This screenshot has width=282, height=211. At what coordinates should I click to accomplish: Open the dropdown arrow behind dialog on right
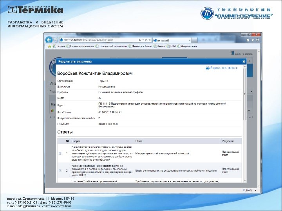tap(251, 91)
